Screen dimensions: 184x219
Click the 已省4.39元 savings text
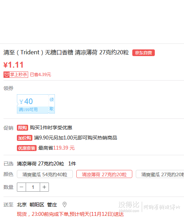(x=40, y=75)
